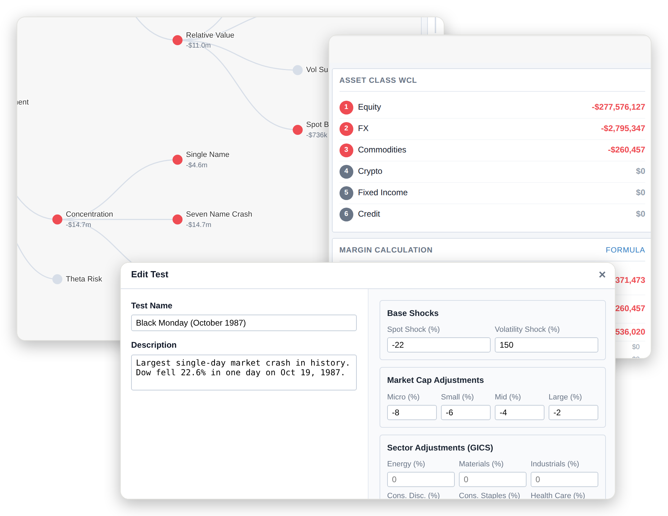Close the Edit Test dialog
This screenshot has height=516, width=668.
point(602,275)
